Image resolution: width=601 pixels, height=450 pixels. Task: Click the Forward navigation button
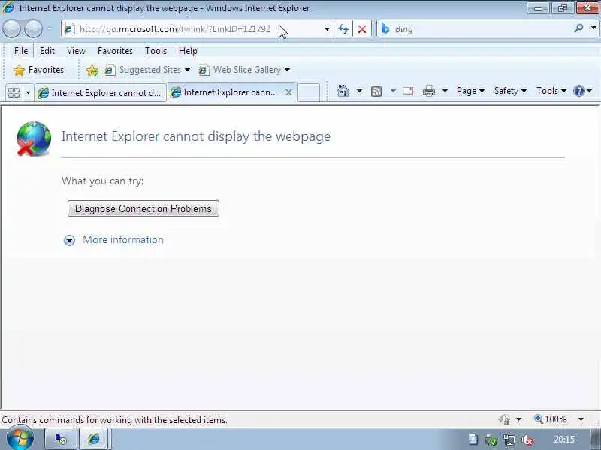coord(33,29)
